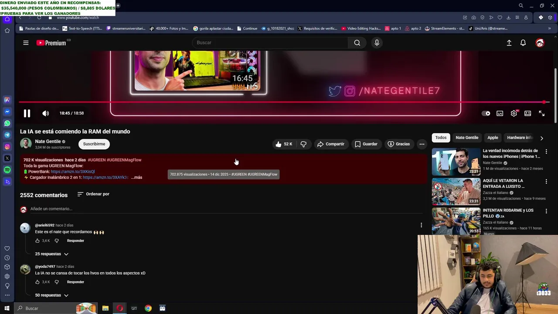Expand description with ...más
The height and width of the screenshot is (314, 558).
[136, 177]
